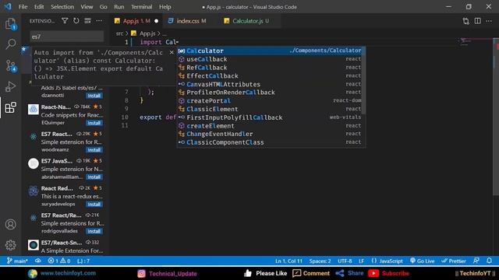Install the ES7 JavaScript extension by abrahamwilliam
Viewport: 499px width, 280px height.
point(94,177)
